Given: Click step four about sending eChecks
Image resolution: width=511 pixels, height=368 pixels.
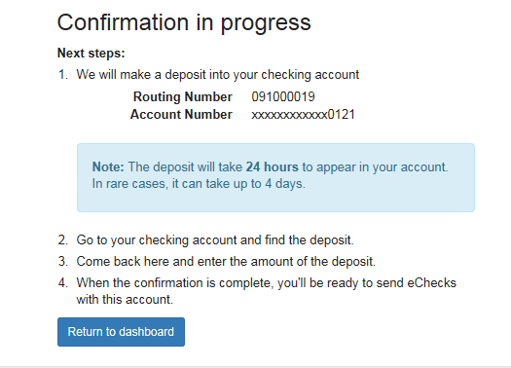Looking at the screenshot, I should coord(267,291).
